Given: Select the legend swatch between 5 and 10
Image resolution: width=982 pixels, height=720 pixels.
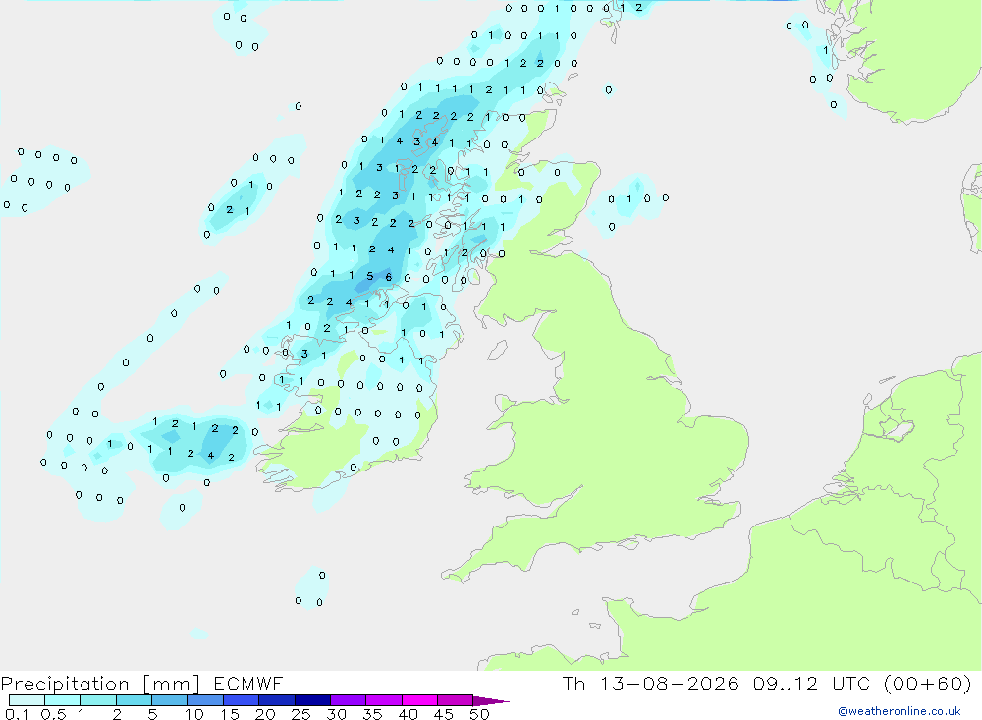Looking at the screenshot, I should [x=170, y=700].
